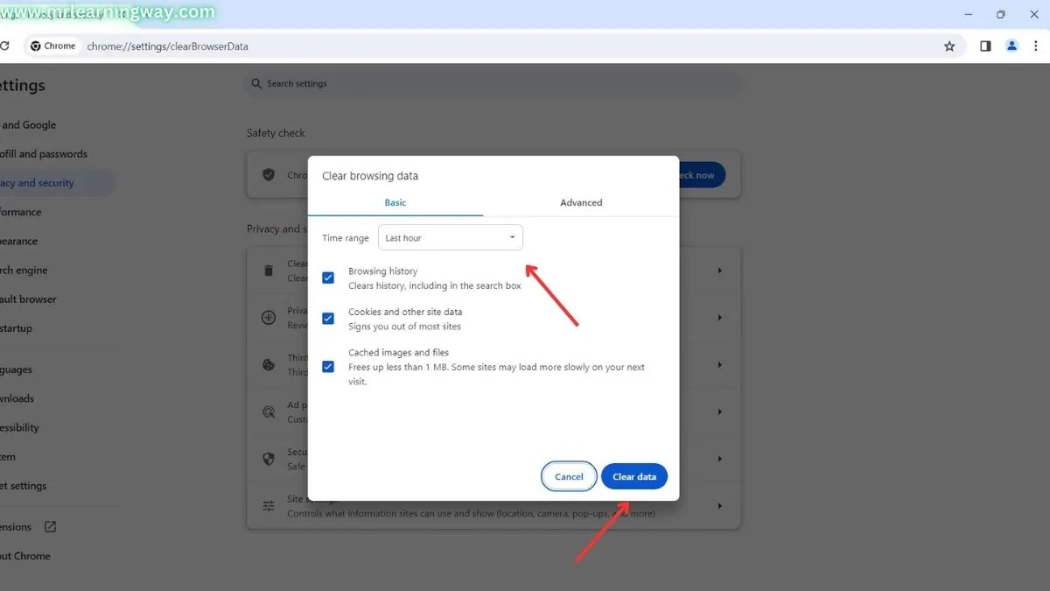Viewport: 1050px width, 591px height.
Task: Restore down the browser window
Action: tap(1001, 14)
